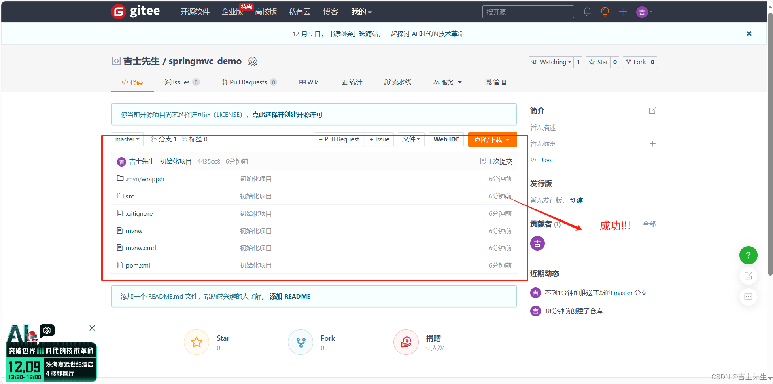
Task: Click the orange lightbulb icon in header
Action: pos(605,12)
